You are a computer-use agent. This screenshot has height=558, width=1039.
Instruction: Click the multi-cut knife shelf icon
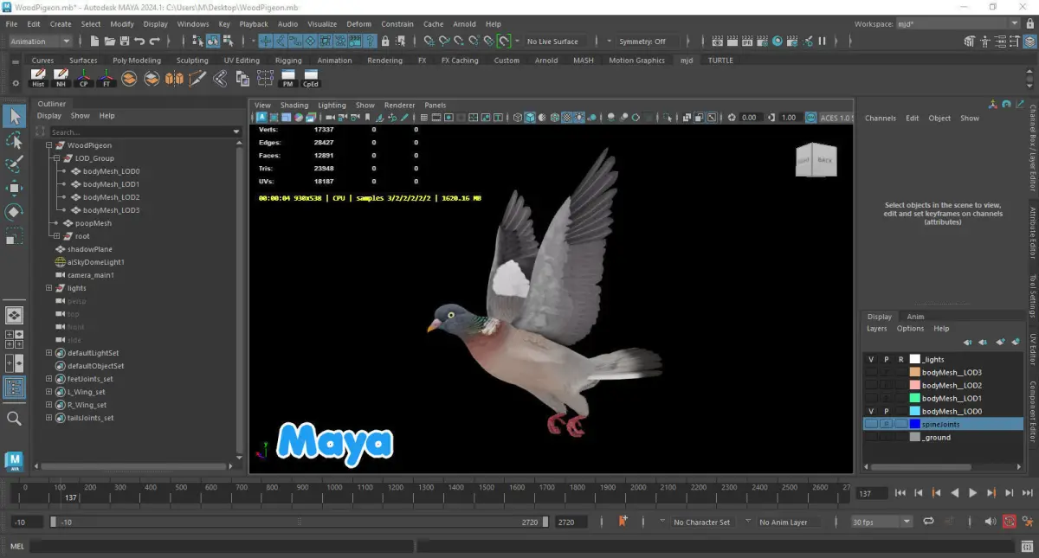pos(197,79)
